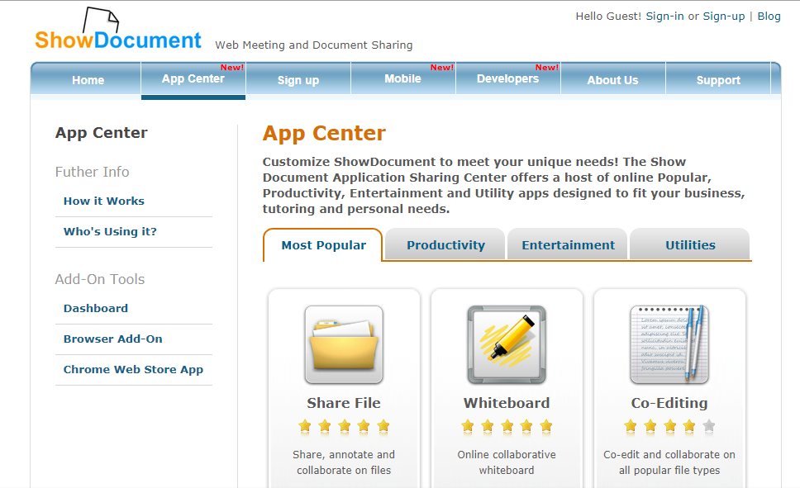Click the Share File star rating
The height and width of the screenshot is (488, 800).
(344, 427)
